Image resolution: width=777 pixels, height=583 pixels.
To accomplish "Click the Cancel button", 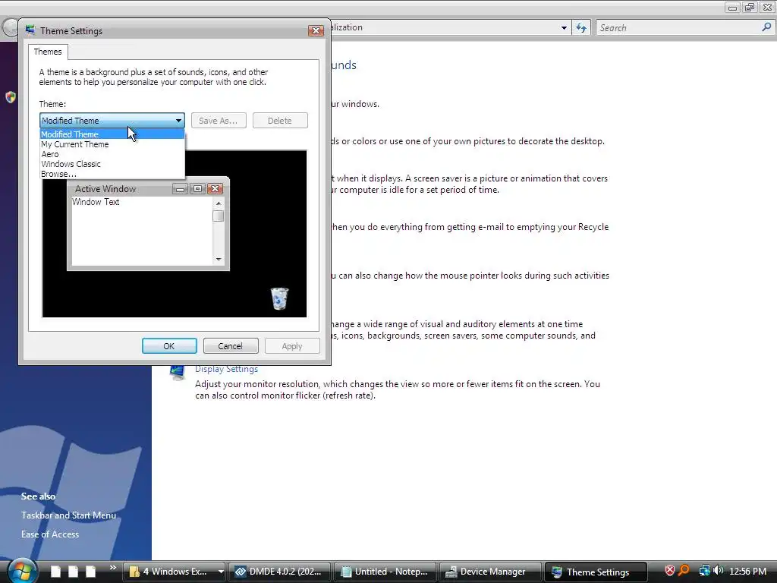I will tap(231, 346).
